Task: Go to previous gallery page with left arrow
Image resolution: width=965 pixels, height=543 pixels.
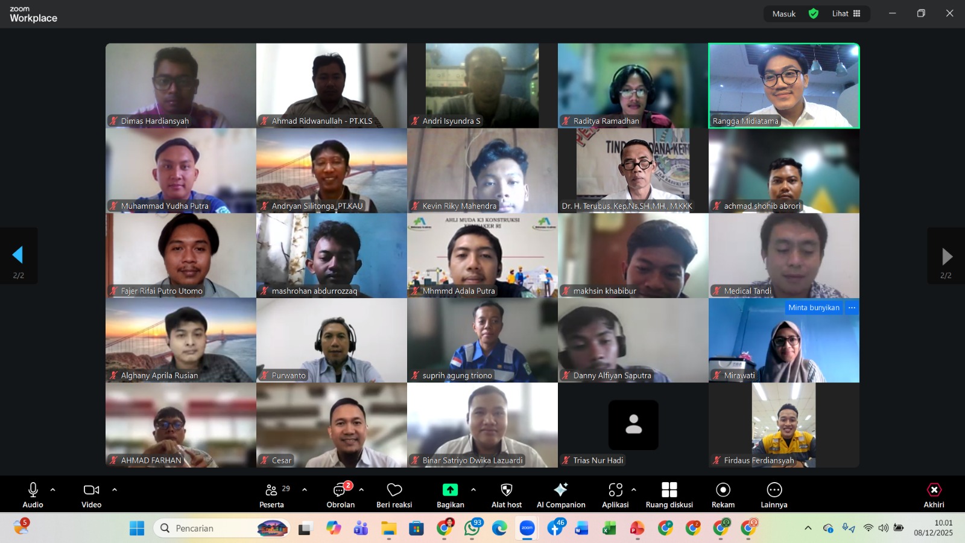Action: 18,255
